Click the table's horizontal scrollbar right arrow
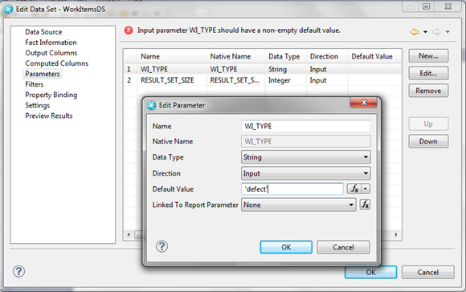The height and width of the screenshot is (292, 466). [396, 235]
